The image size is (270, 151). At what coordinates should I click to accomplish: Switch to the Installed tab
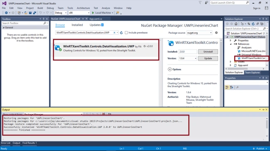[x=77, y=25]
